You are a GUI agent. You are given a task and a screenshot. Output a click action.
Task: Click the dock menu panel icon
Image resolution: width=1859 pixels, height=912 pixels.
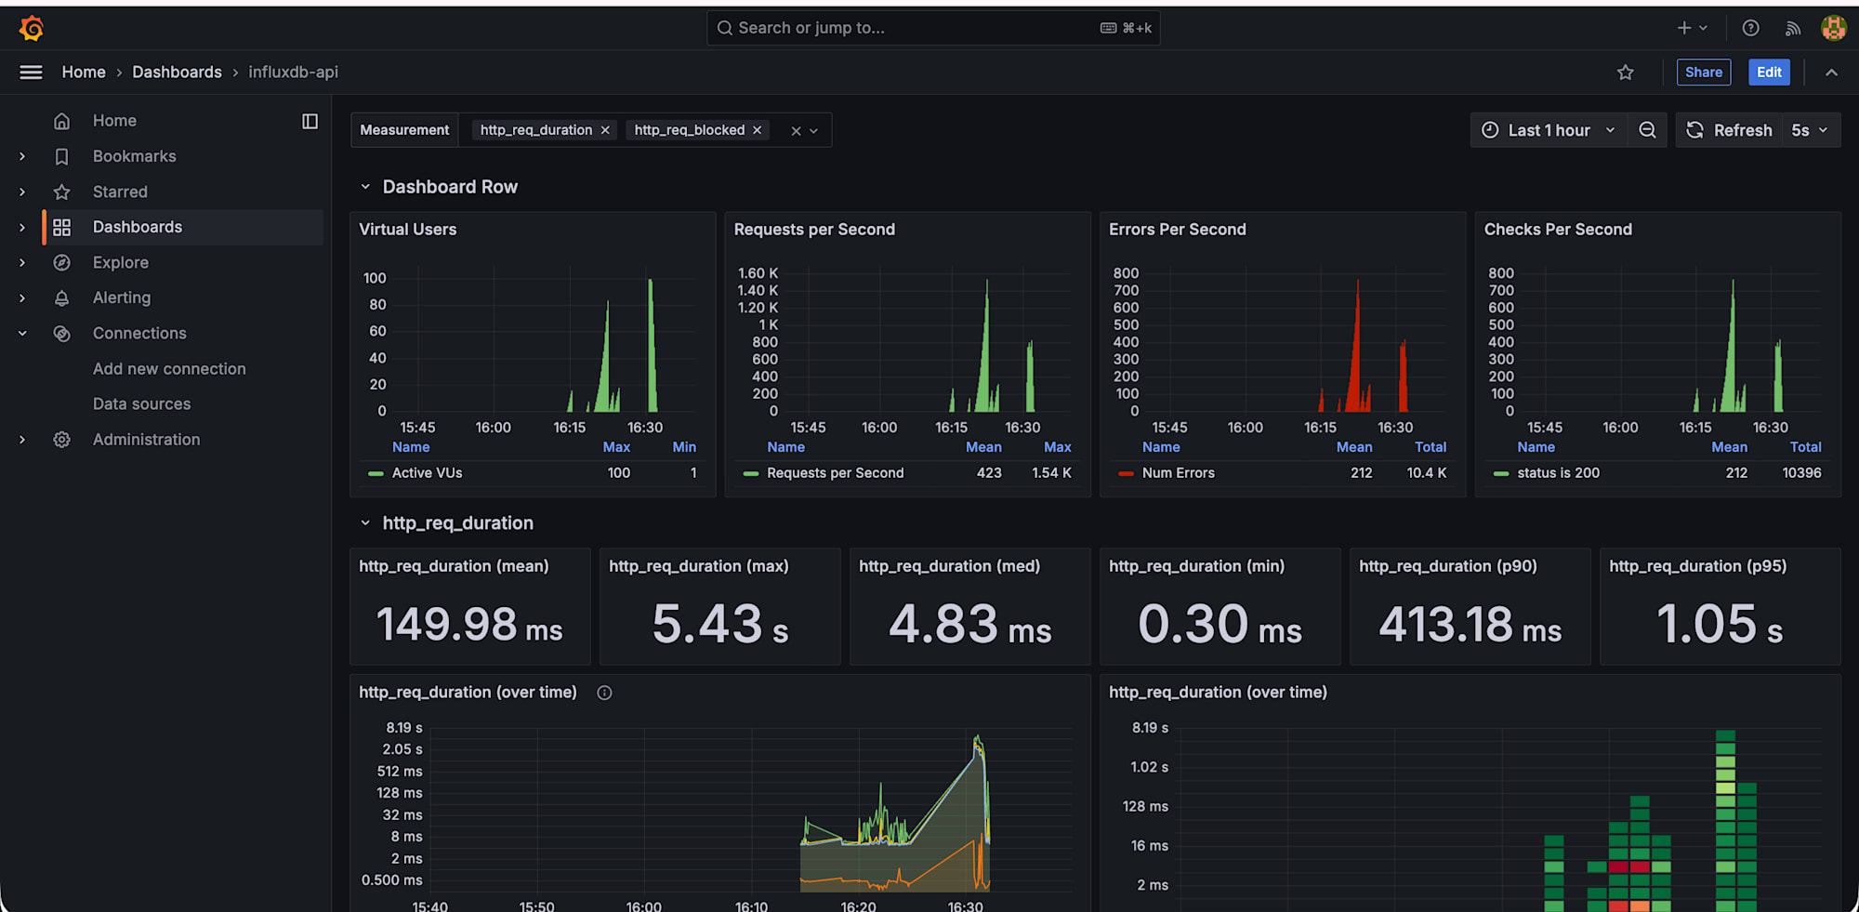coord(310,121)
